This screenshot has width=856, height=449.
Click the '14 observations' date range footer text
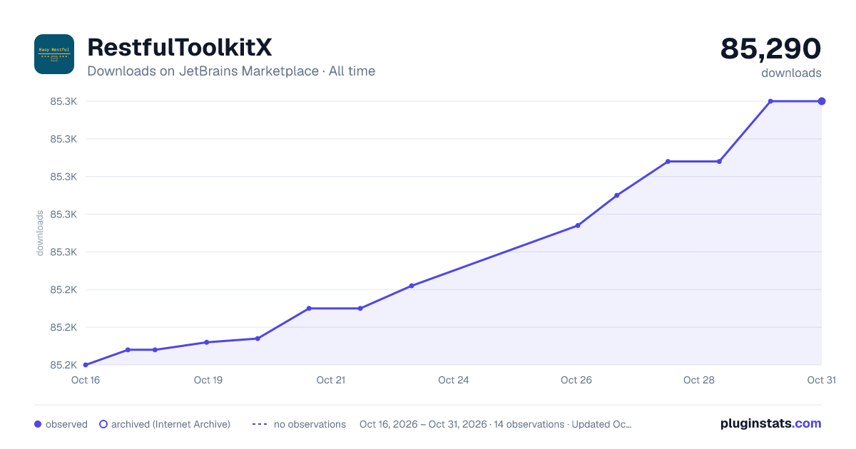point(496,424)
